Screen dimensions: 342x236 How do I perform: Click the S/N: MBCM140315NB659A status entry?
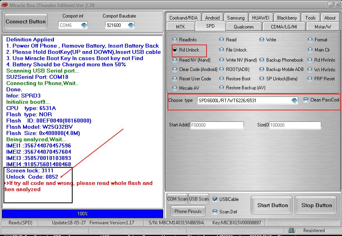176,223
